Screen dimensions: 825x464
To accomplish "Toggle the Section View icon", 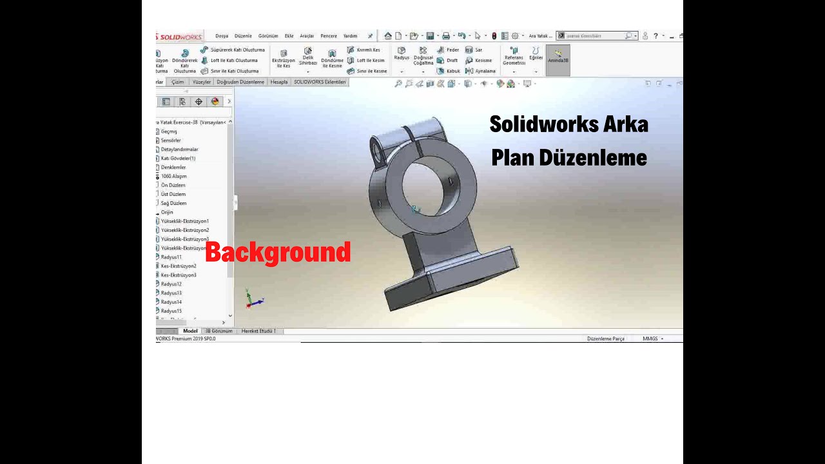I will 430,84.
